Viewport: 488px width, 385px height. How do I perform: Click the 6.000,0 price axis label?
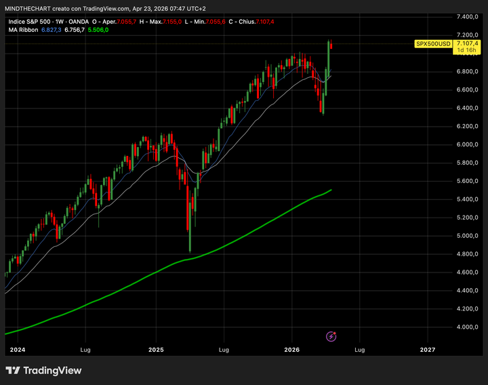tap(468, 145)
